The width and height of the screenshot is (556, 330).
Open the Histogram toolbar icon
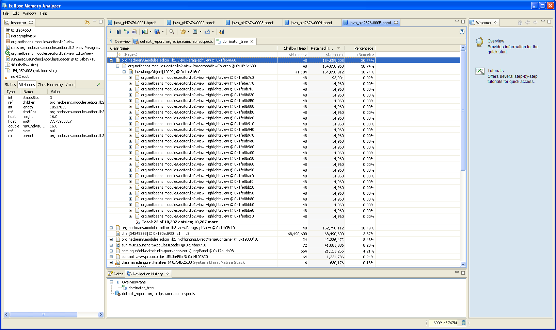(118, 32)
